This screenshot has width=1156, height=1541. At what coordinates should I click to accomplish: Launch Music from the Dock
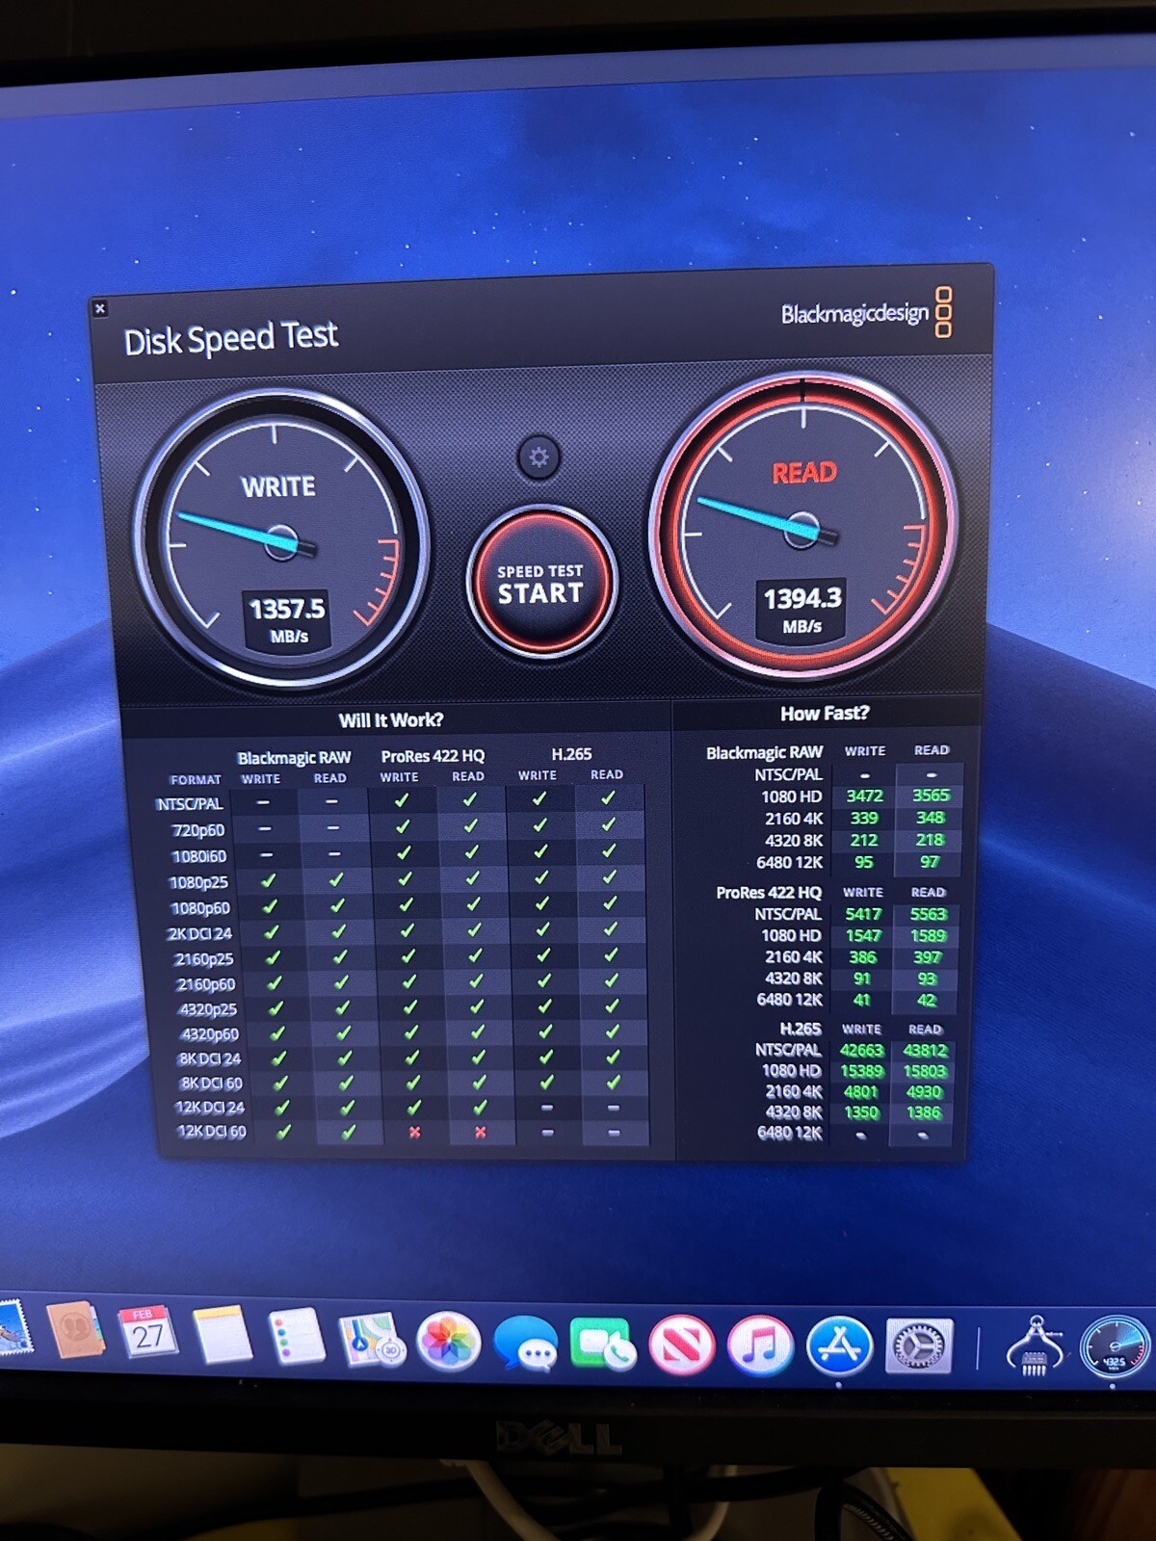pyautogui.click(x=760, y=1345)
